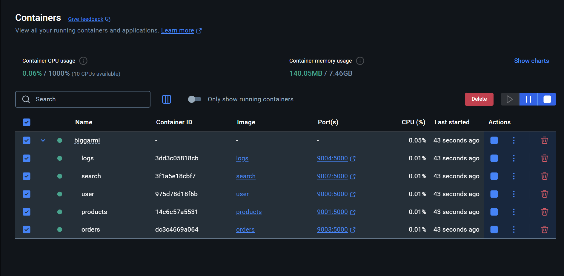Click the Give feedback link
Viewport: 564px width, 276px height.
tap(86, 19)
